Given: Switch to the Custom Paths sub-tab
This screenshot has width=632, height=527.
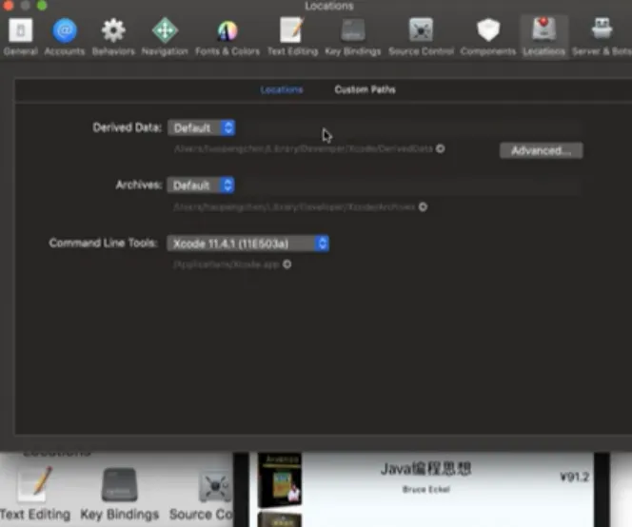Looking at the screenshot, I should tap(365, 89).
